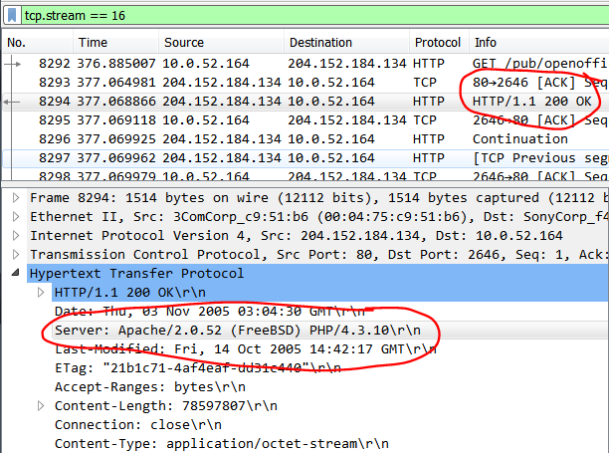Select Content-Type application/octet-stream line
Image resolution: width=609 pixels, height=453 pixels.
point(222,444)
